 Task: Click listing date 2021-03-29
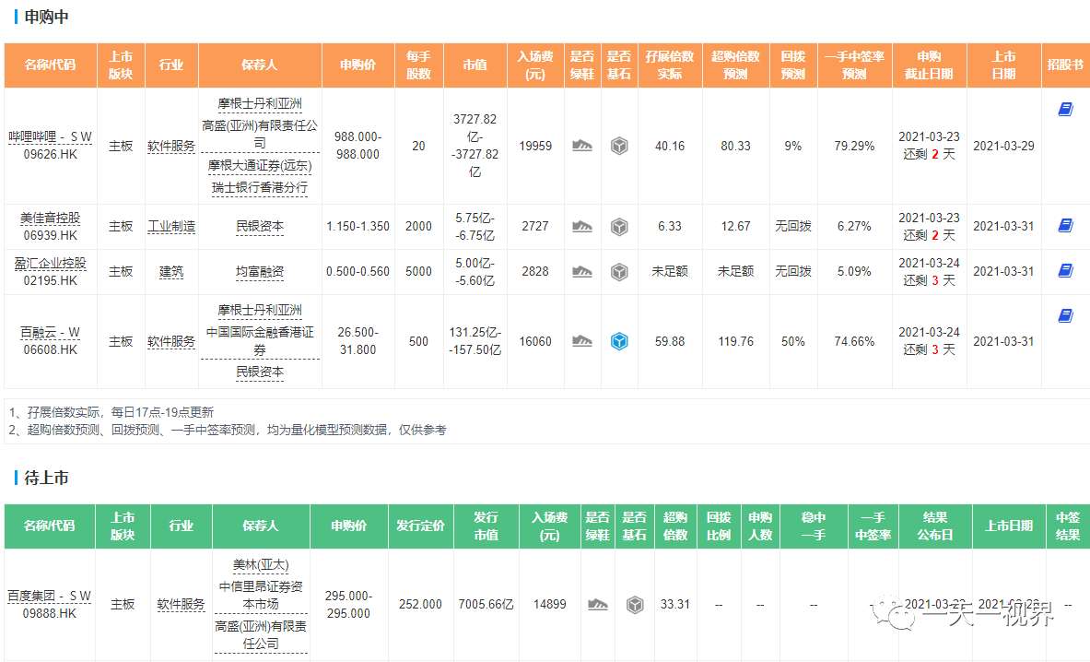point(1003,146)
